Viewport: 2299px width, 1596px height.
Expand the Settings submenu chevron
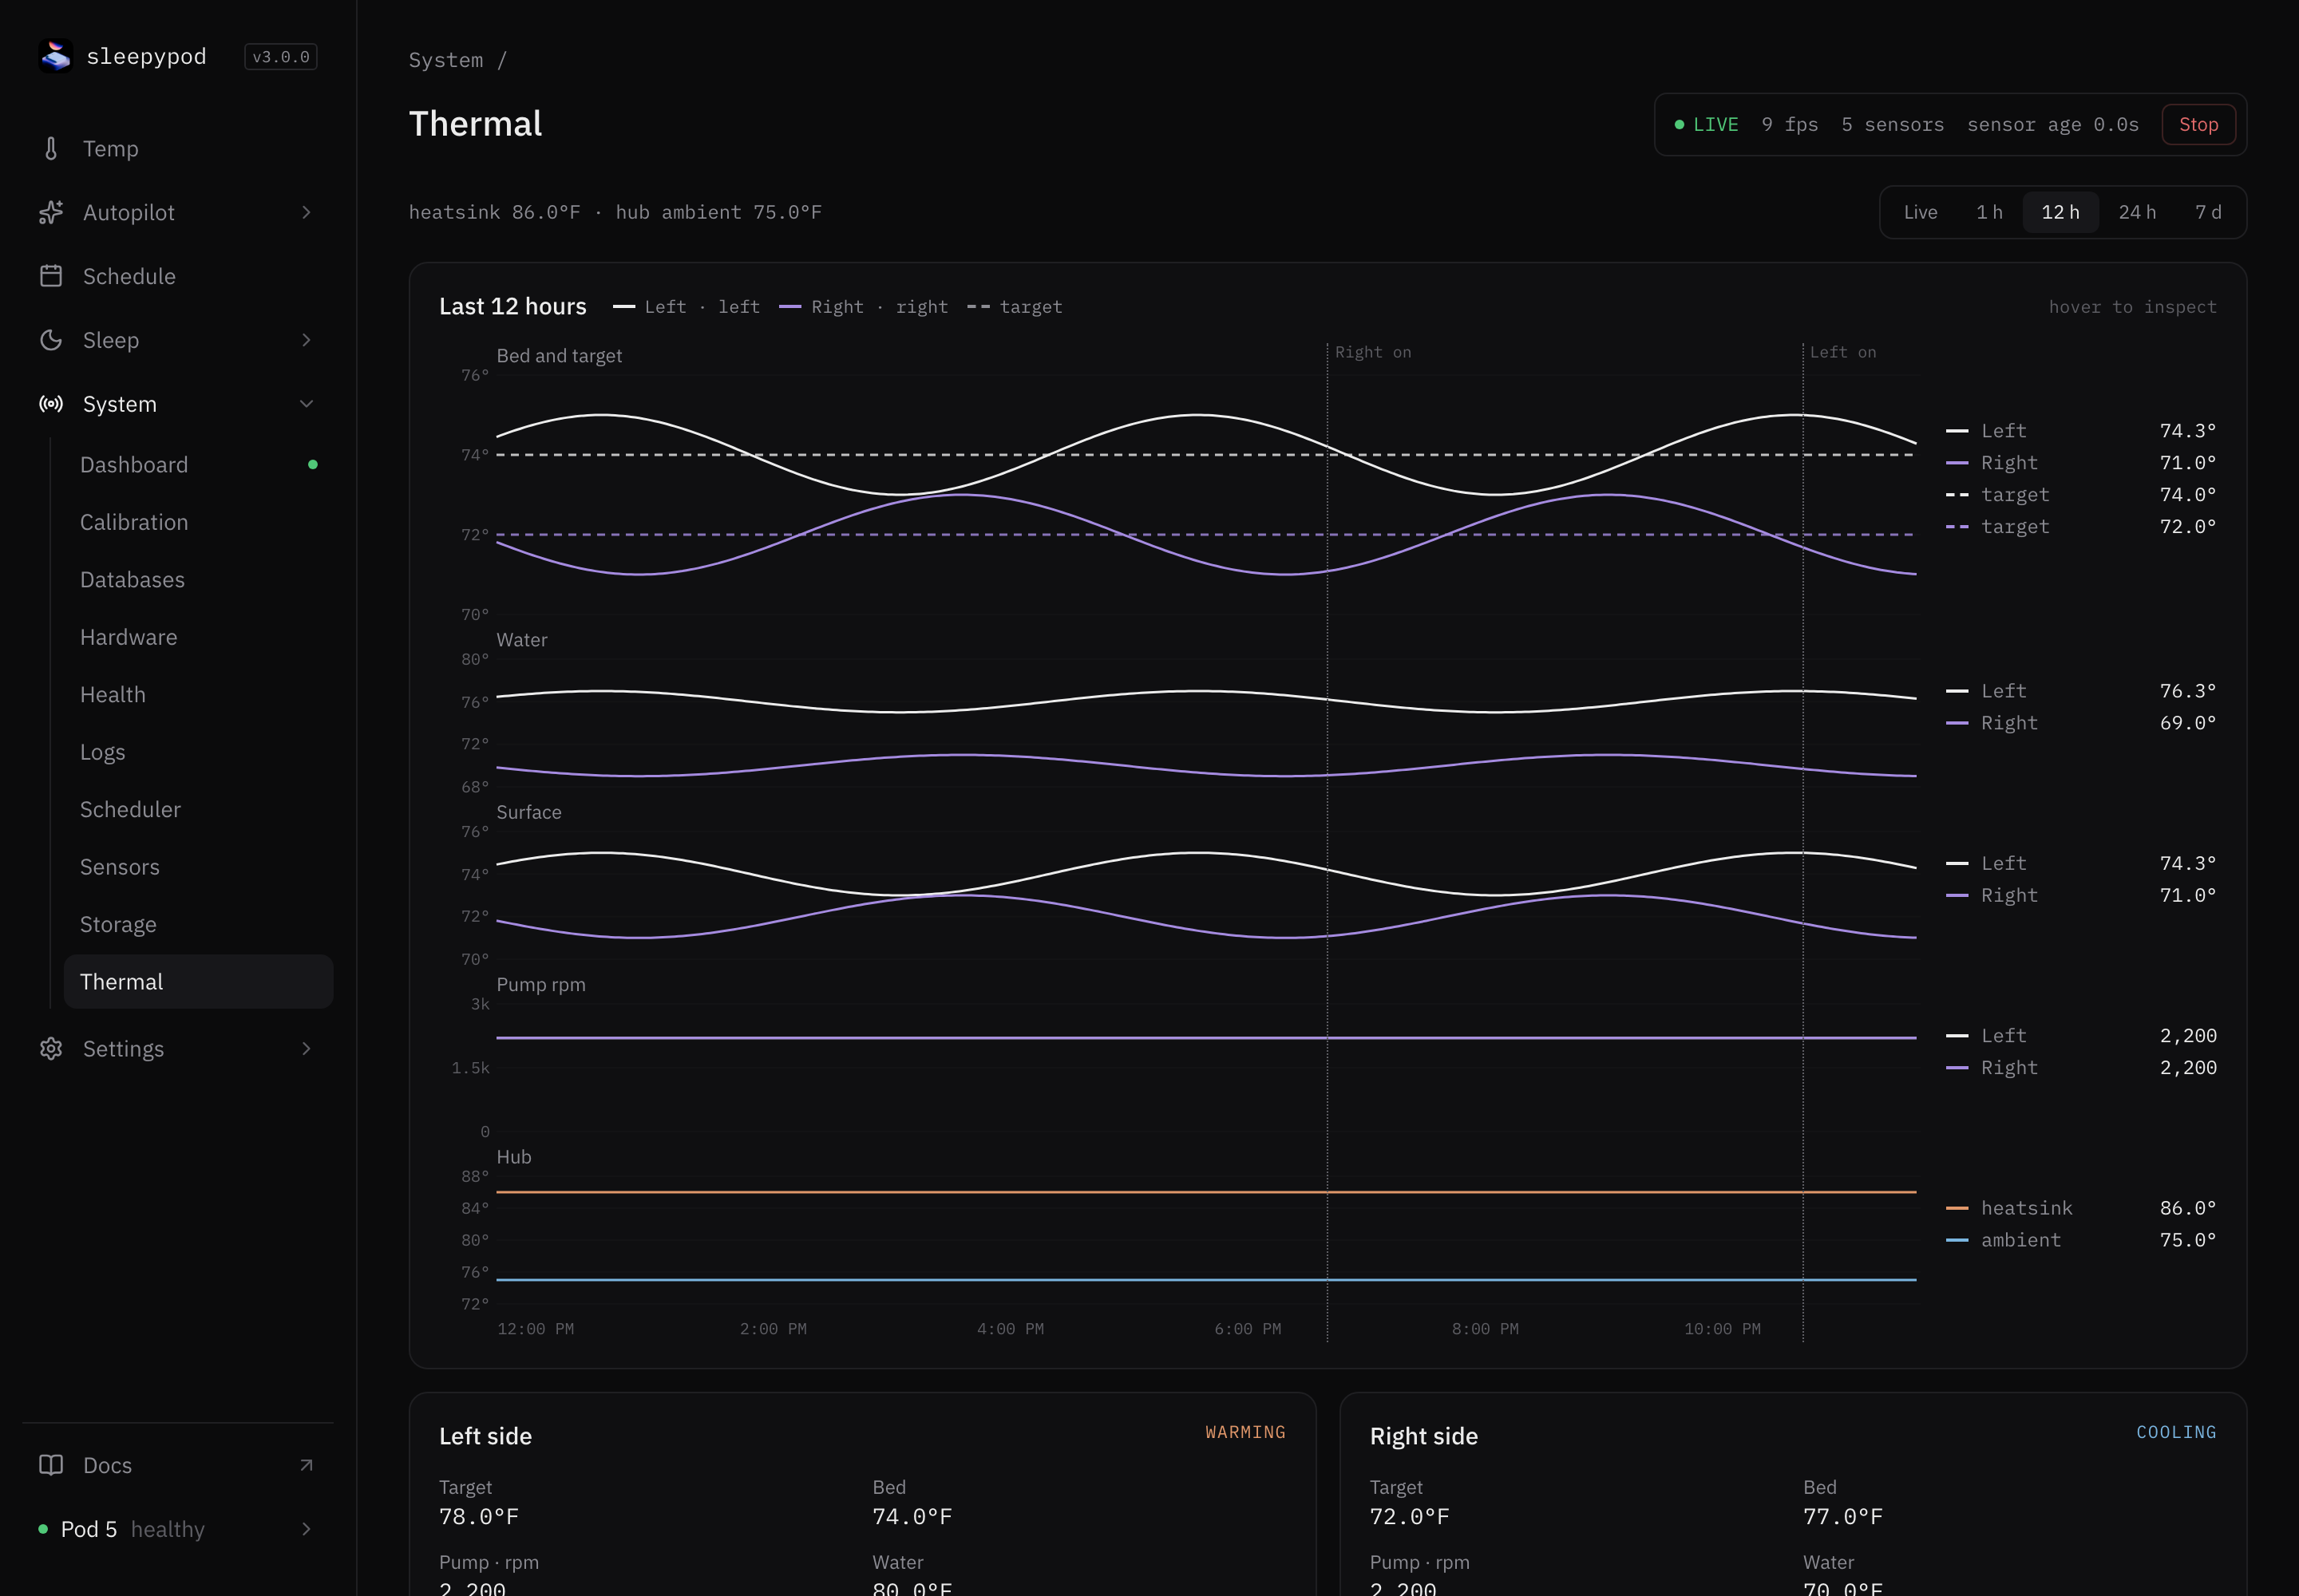tap(306, 1048)
